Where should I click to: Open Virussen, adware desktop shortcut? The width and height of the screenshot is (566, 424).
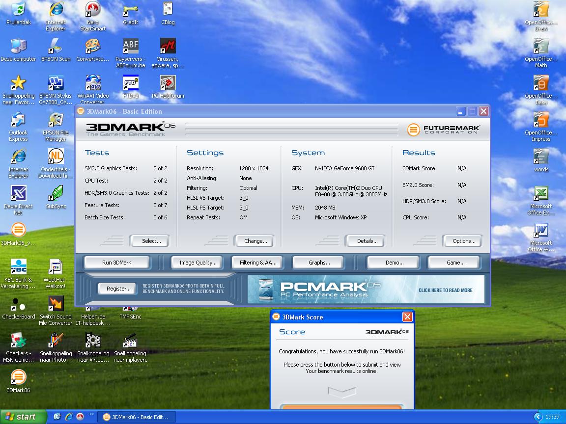[168, 53]
